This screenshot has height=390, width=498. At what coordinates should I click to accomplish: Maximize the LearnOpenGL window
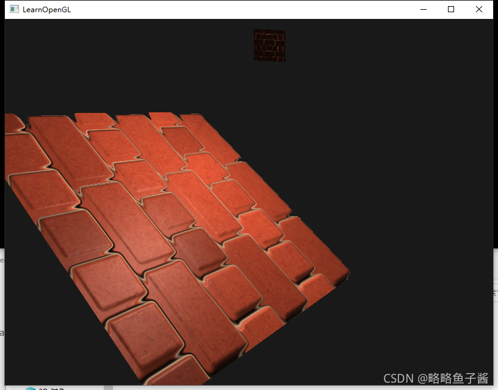pos(450,10)
